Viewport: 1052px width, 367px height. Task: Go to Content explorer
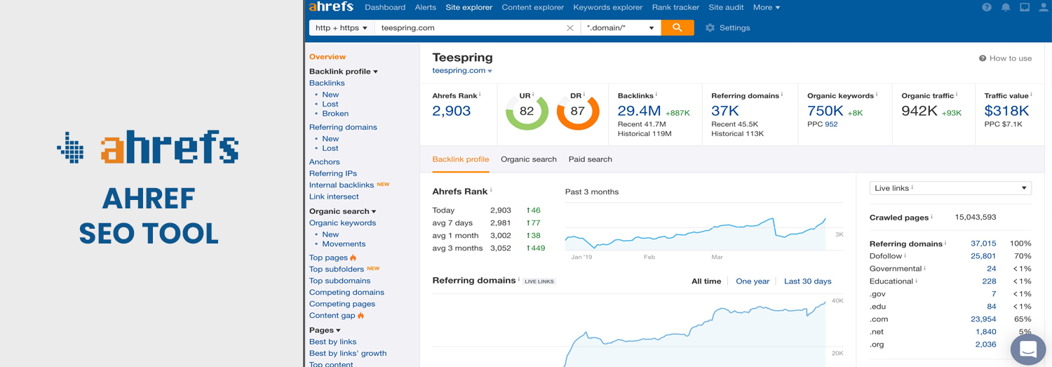coord(532,7)
